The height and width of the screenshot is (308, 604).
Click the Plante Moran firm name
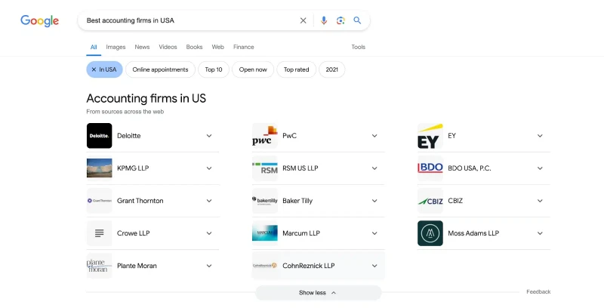click(137, 266)
